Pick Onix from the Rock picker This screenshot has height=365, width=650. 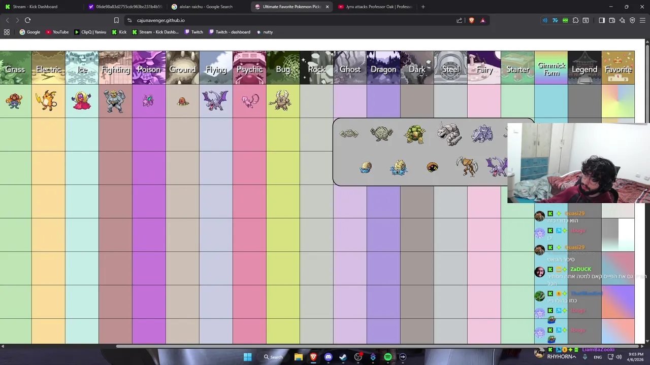448,133
